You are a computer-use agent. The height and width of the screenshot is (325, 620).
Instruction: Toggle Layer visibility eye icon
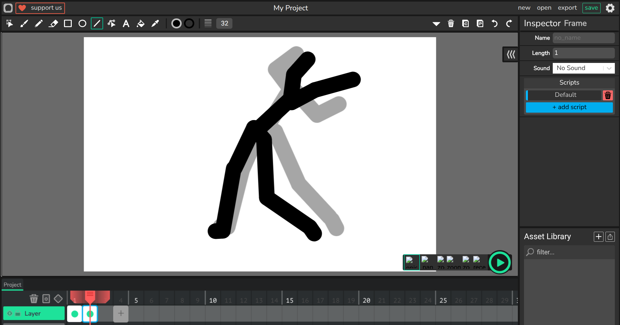coord(10,313)
